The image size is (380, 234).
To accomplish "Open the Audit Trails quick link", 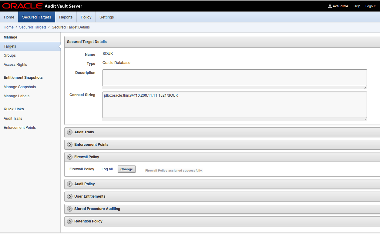I will click(x=13, y=119).
